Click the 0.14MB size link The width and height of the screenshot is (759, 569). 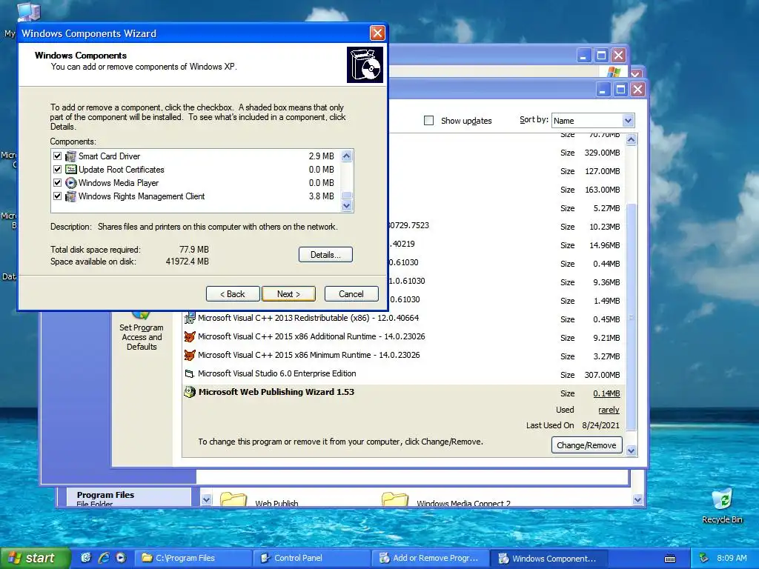pos(606,394)
